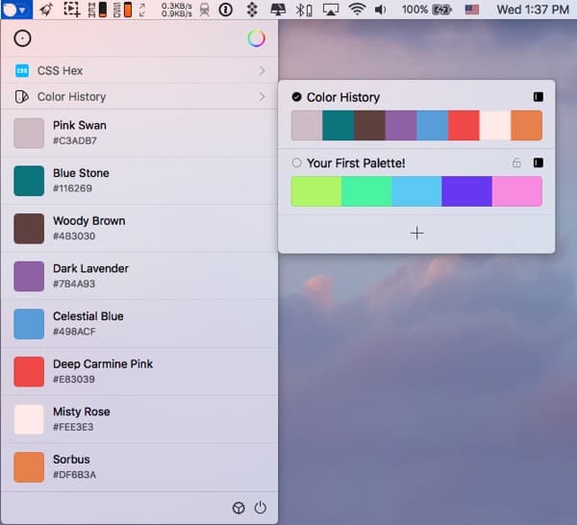The width and height of the screenshot is (577, 525).
Task: Click the plus button to add a palette
Action: click(417, 234)
